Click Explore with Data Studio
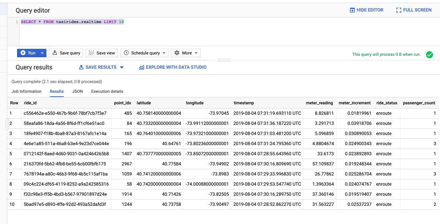Screen dimensions: 440x224 173,67
